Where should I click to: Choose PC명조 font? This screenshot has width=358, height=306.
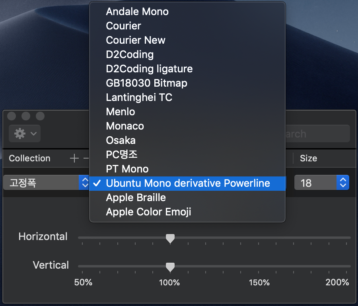(x=187, y=155)
